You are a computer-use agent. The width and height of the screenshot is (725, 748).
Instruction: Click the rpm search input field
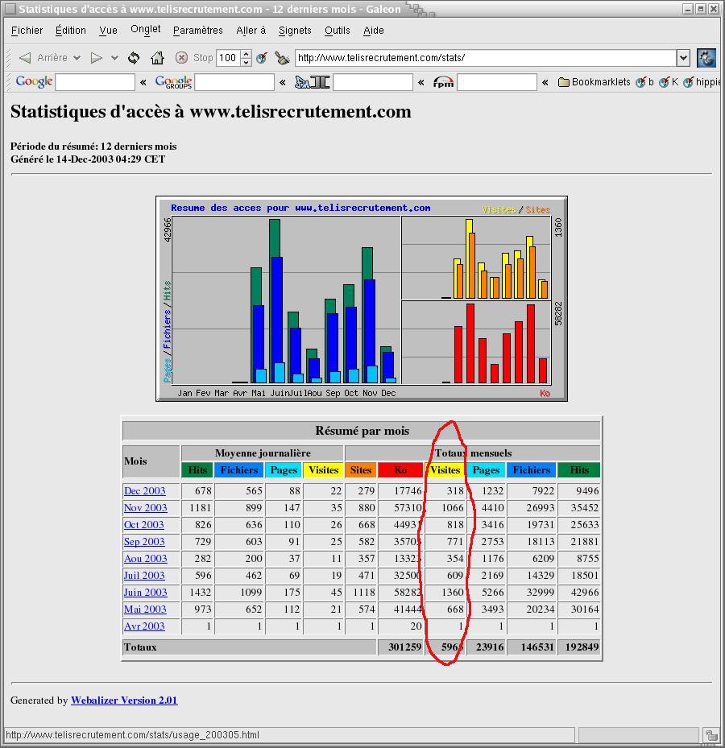click(497, 82)
